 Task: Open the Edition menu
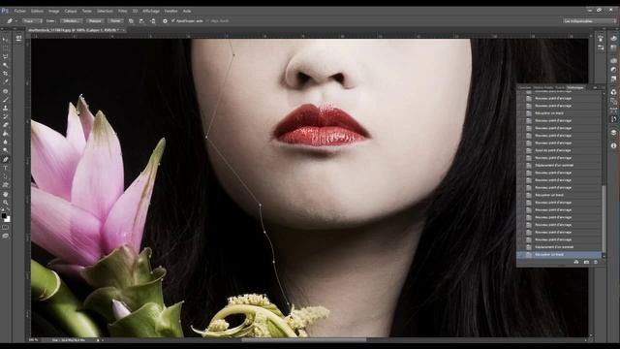click(x=37, y=11)
